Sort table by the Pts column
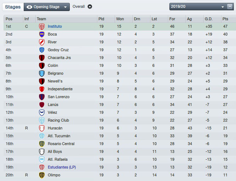236x181 pixels. [x=225, y=19]
